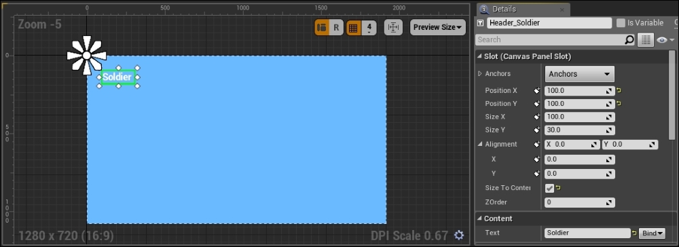679x247 pixels.
Task: Collapse the Alignment property group
Action: tap(480, 144)
